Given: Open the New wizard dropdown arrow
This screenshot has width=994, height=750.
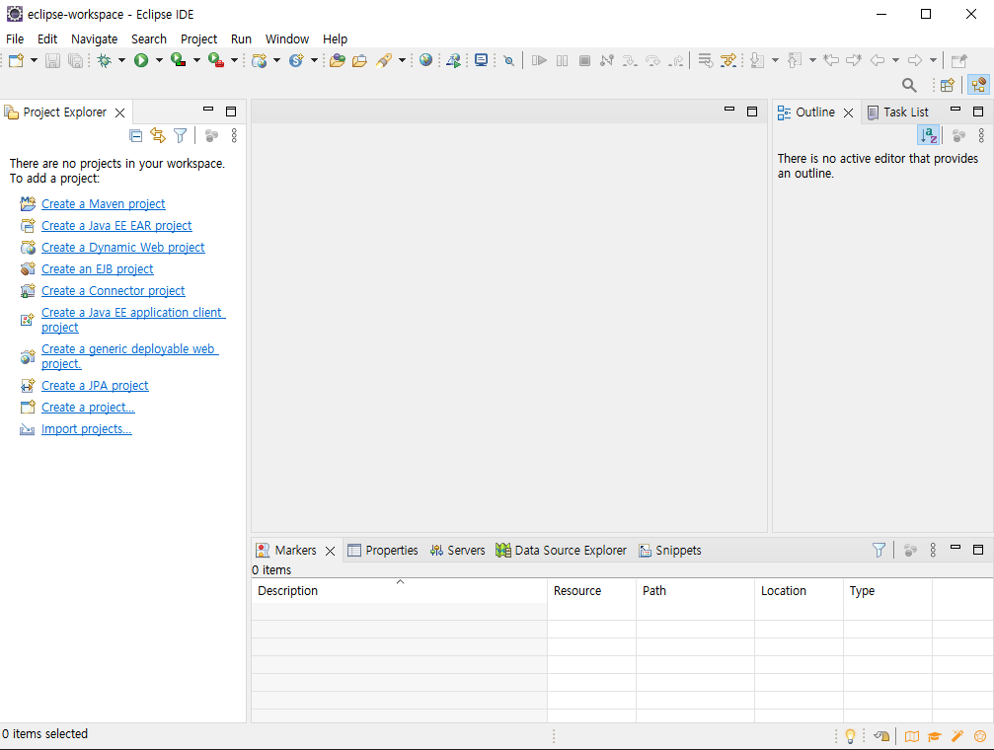Looking at the screenshot, I should point(34,60).
